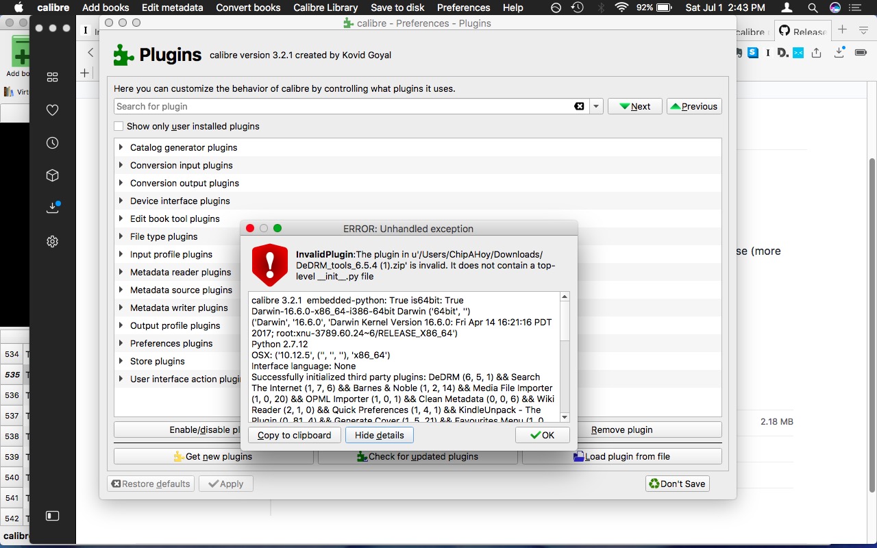
Task: Toggle sidebar panel icon at browser bottom
Action: pos(52,516)
